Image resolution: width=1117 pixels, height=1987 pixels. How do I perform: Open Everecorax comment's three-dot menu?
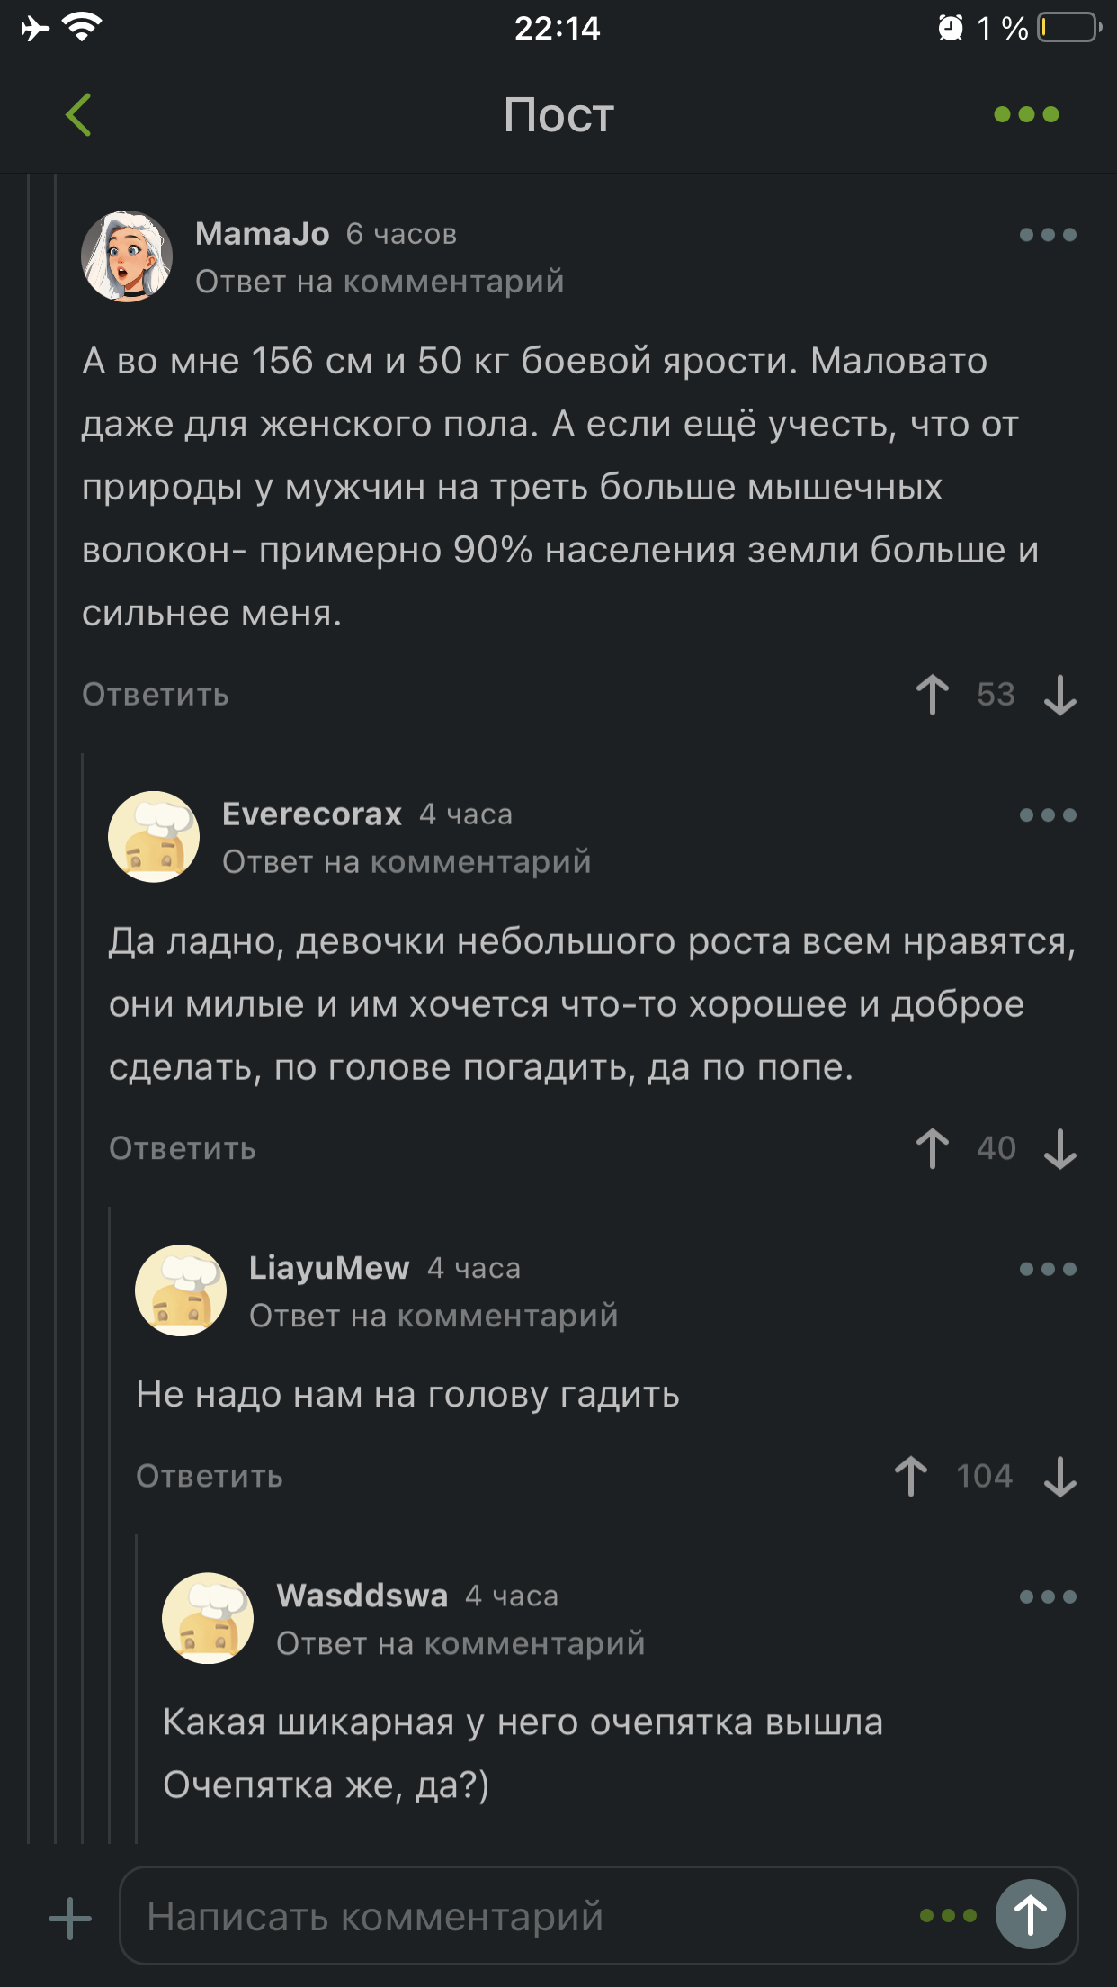1048,815
